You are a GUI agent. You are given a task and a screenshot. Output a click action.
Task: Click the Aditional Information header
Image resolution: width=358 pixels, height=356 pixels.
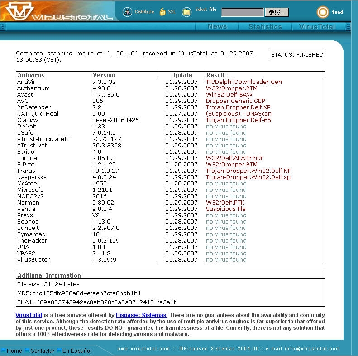pyautogui.click(x=49, y=275)
